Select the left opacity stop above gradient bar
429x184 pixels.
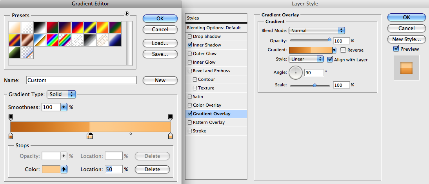[x=11, y=118]
